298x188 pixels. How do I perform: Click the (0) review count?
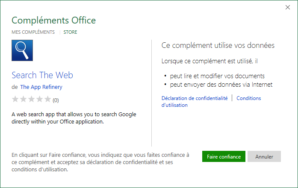[x=56, y=100]
